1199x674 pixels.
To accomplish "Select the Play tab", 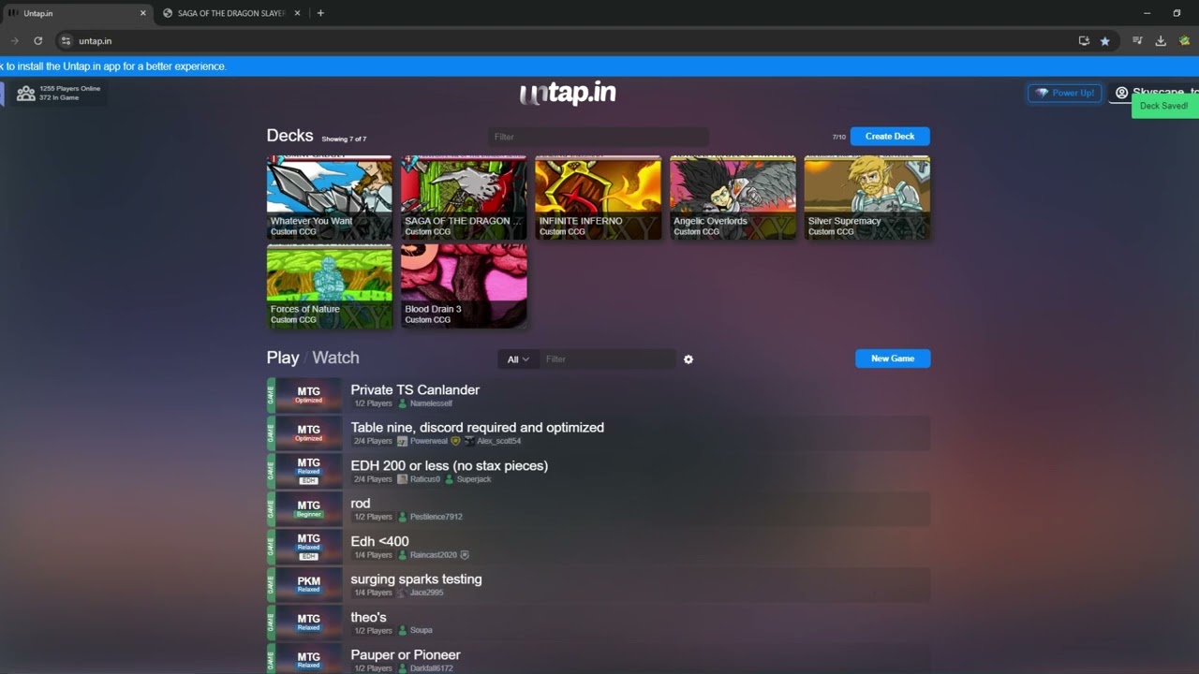I will (283, 358).
